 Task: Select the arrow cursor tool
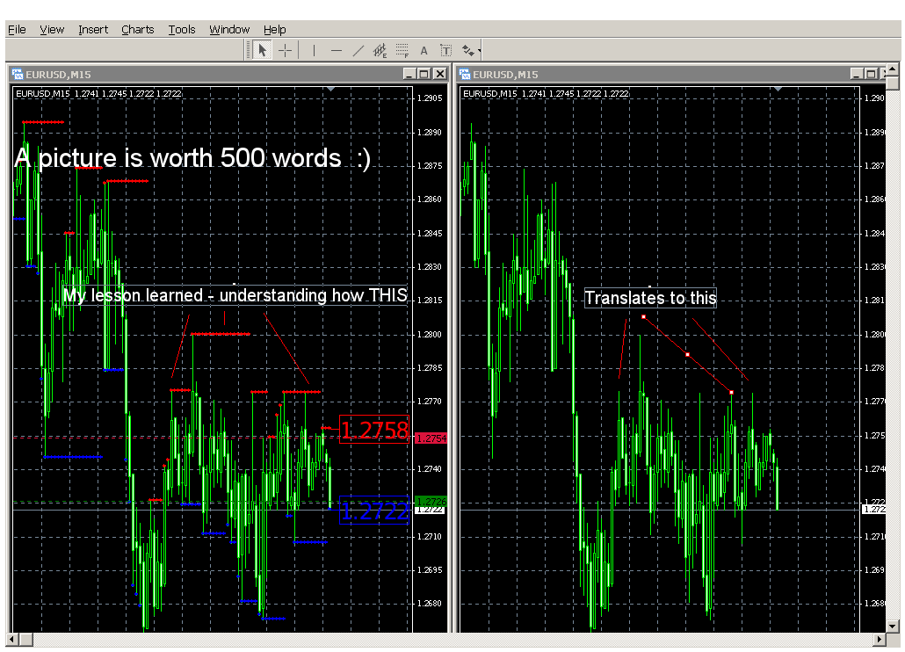tap(262, 51)
